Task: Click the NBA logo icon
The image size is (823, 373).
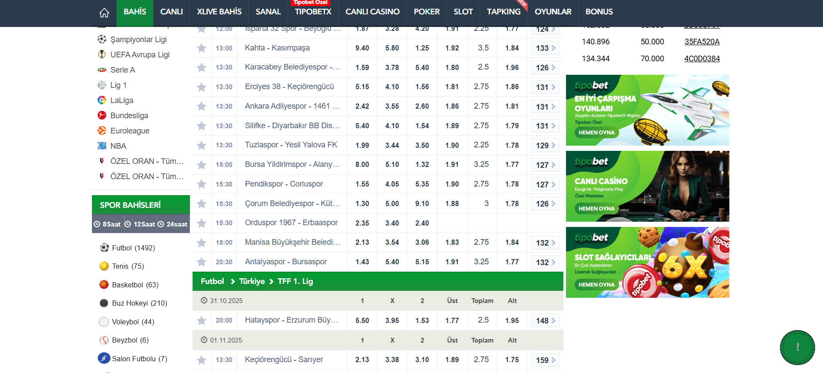Action: (102, 146)
